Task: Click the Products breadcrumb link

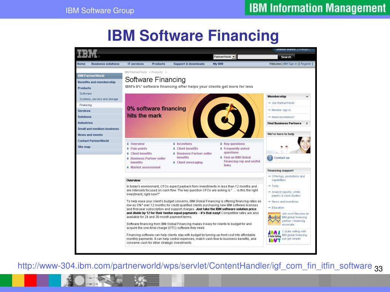Action: point(157,72)
